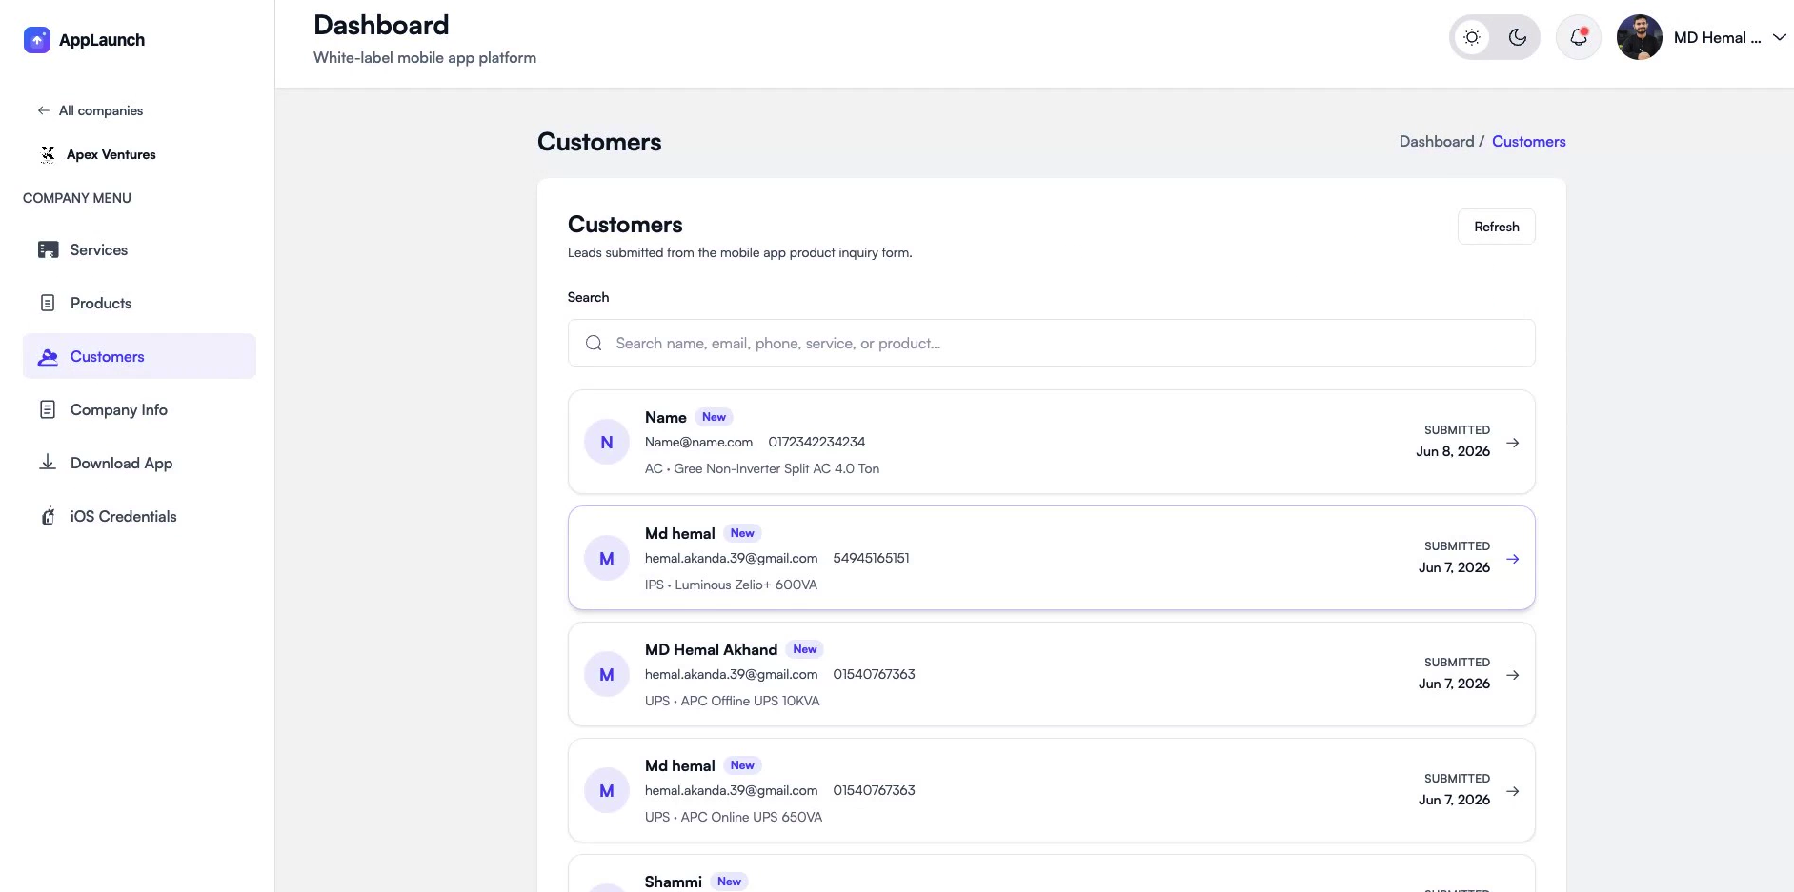
Task: Click the New badge on Name lead
Action: [714, 417]
